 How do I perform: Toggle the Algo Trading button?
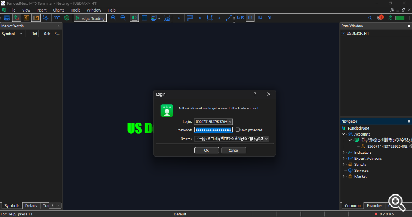point(90,18)
